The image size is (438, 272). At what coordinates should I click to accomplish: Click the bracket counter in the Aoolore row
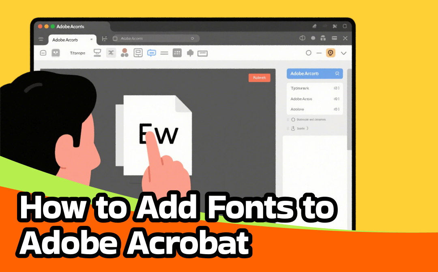click(x=336, y=109)
